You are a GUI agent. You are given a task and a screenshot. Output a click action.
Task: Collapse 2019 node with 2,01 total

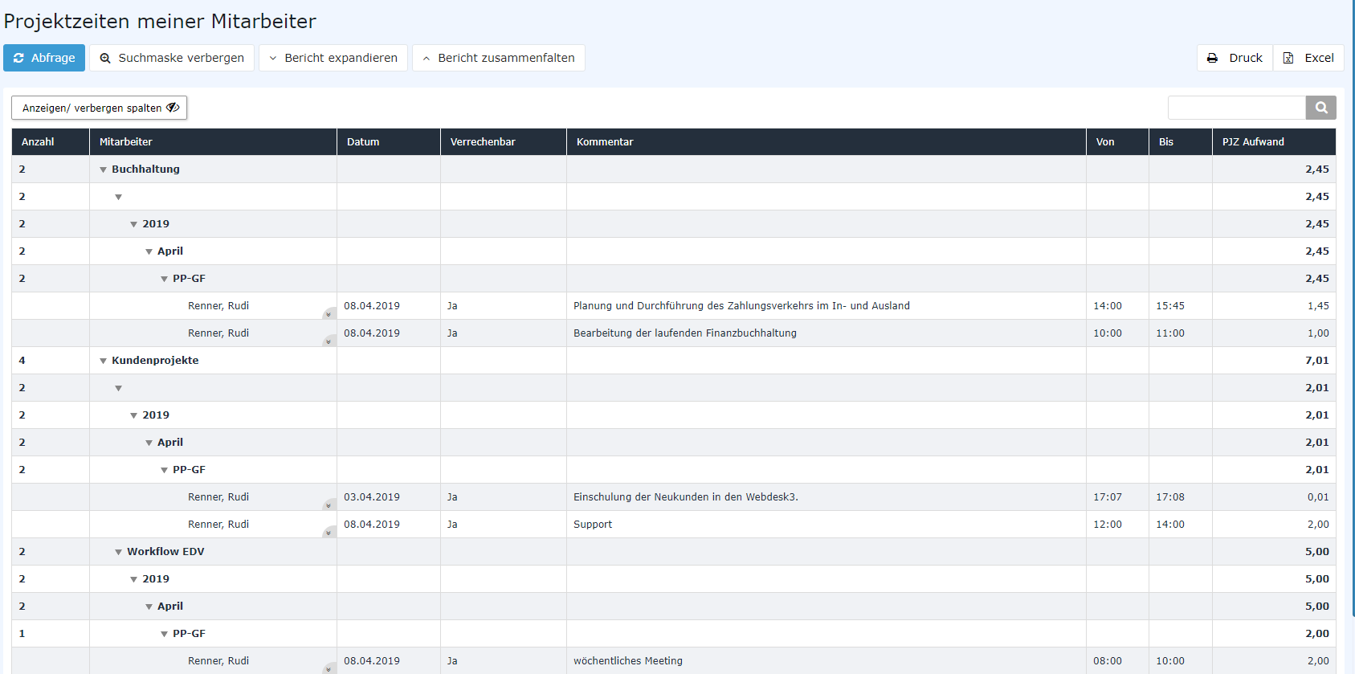(x=133, y=415)
